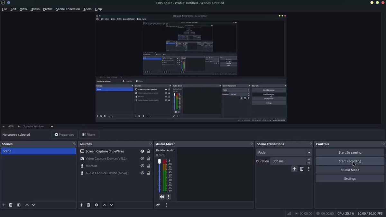Click Start Streaming button
This screenshot has height=217, width=386.
[350, 152]
